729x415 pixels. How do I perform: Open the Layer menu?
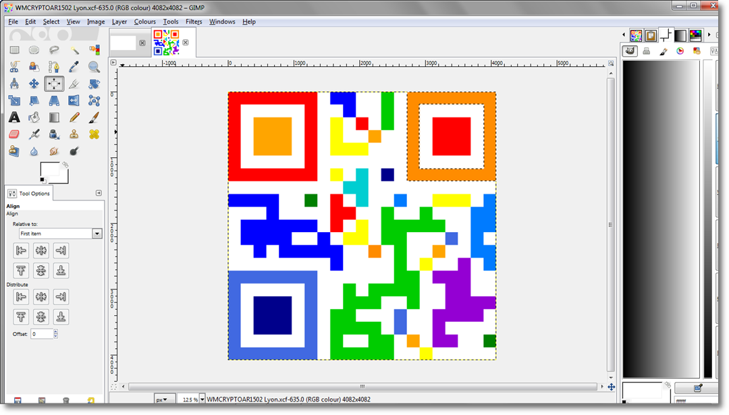coord(119,22)
